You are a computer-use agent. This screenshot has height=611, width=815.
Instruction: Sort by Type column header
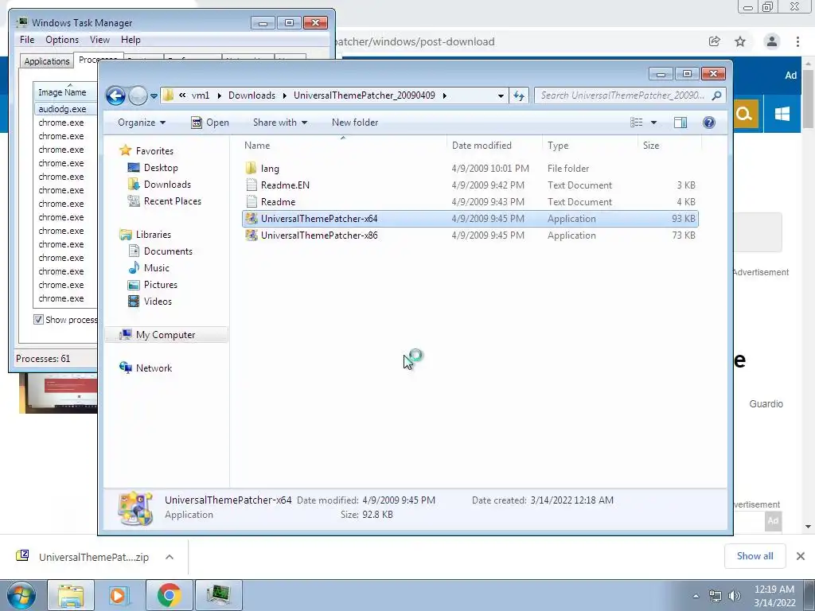click(590, 146)
